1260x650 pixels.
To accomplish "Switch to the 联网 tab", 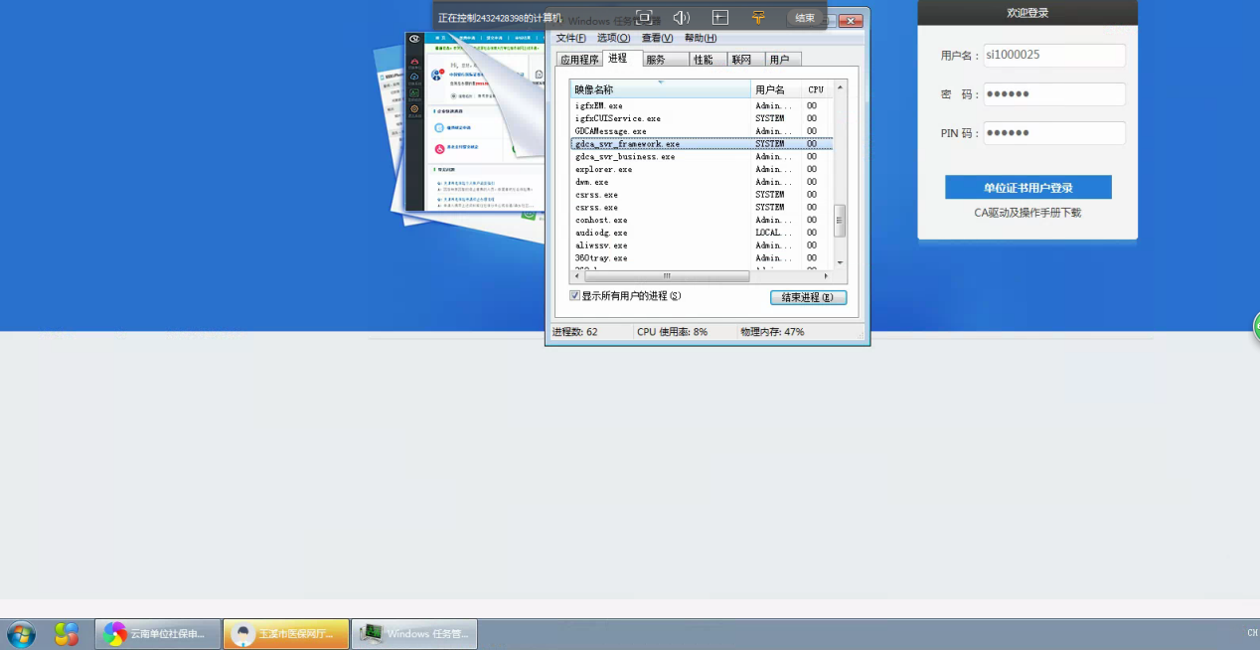I will (745, 60).
